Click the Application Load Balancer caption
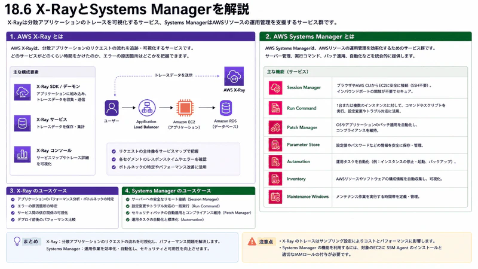This screenshot has width=478, height=269. tap(146, 124)
